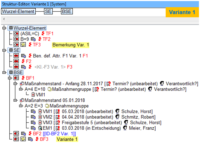
Task: Click the magnifier icon of EM1
Action: pos(40,128)
